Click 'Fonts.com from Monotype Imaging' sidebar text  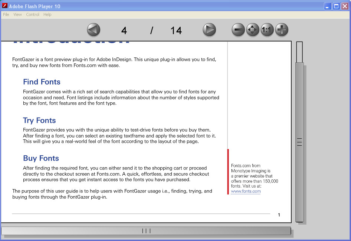coord(251,168)
